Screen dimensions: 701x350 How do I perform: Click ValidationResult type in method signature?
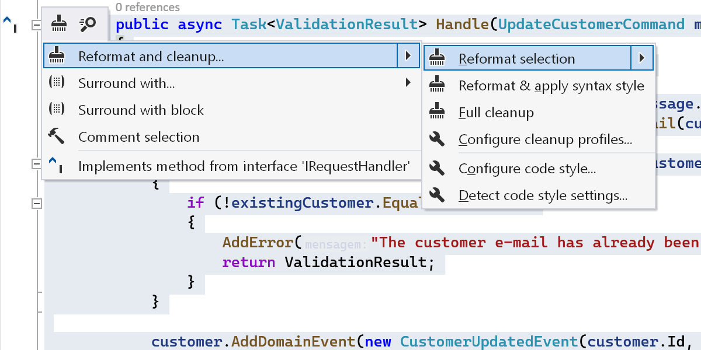[x=347, y=24]
